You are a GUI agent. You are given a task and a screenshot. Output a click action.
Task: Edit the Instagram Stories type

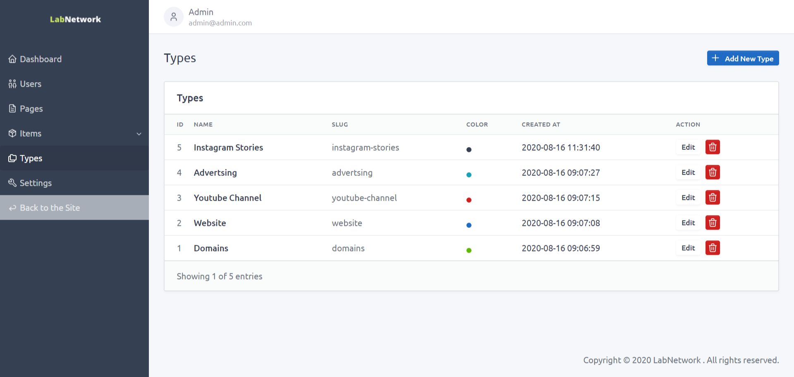(x=688, y=147)
